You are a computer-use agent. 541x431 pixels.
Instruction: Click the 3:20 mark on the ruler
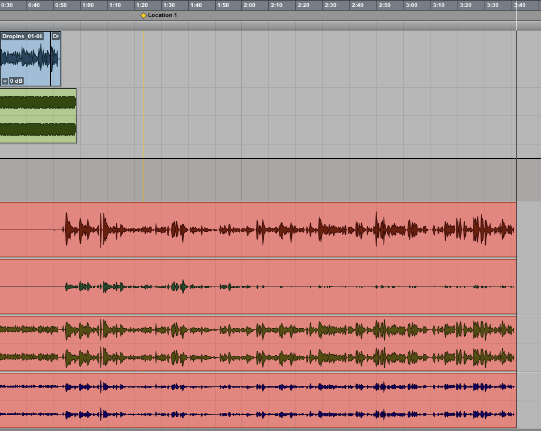(x=465, y=5)
